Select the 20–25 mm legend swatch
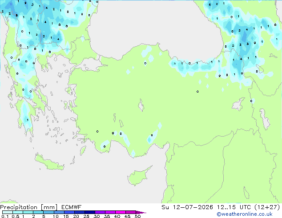 pyautogui.click(x=80, y=212)
